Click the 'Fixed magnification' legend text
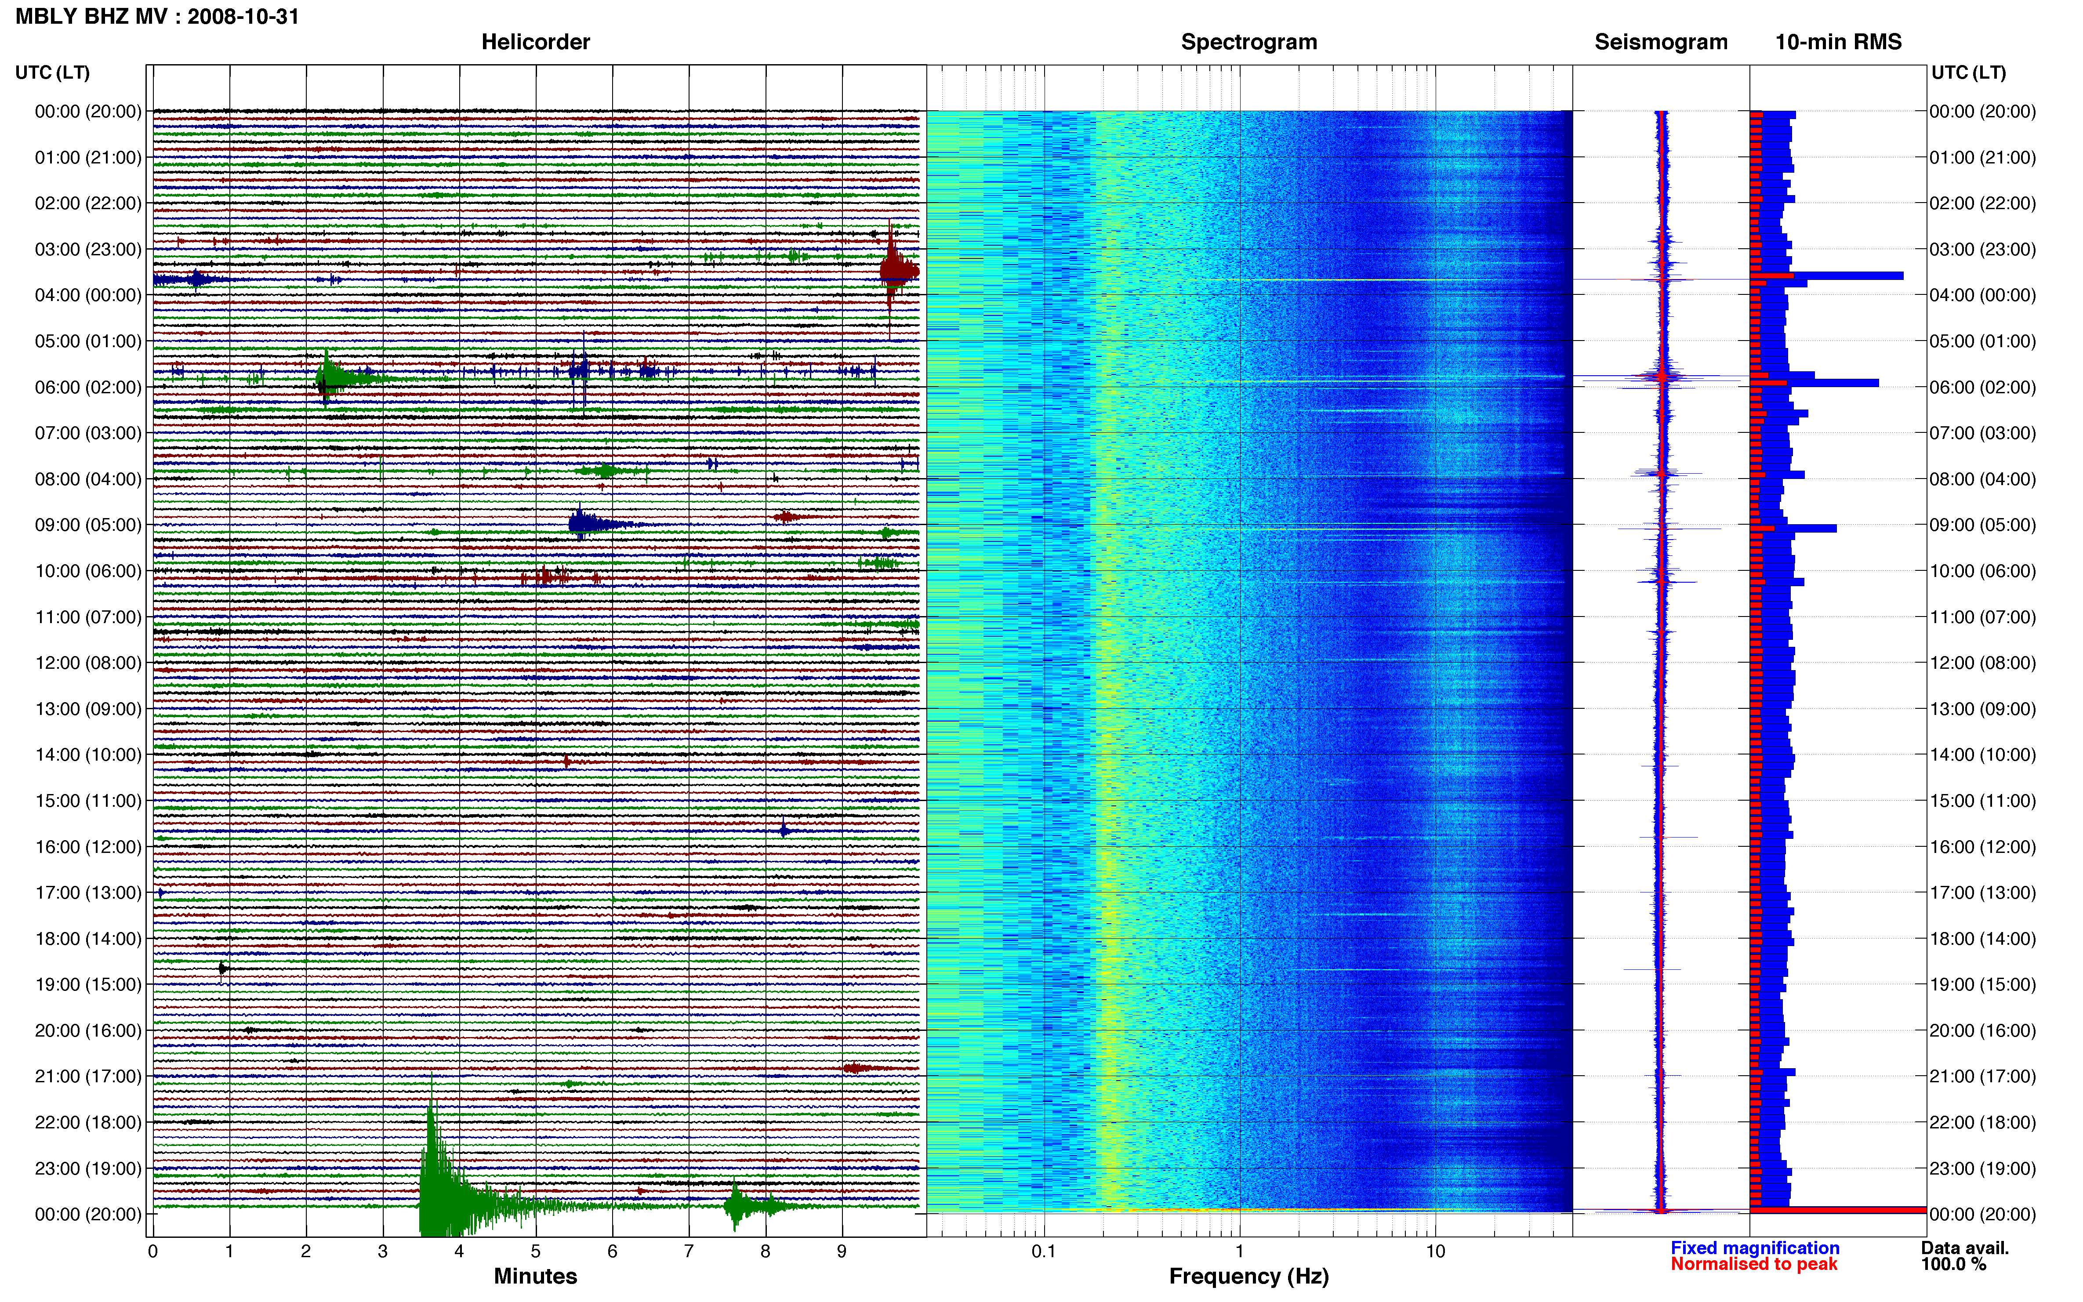This screenshot has height=1302, width=2083. pos(1755,1248)
